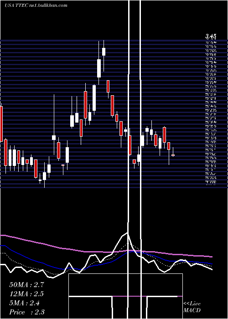The image size is (228, 319).
Task: Select the 5MA : 2.4 readout
Action: [x=25, y=303]
